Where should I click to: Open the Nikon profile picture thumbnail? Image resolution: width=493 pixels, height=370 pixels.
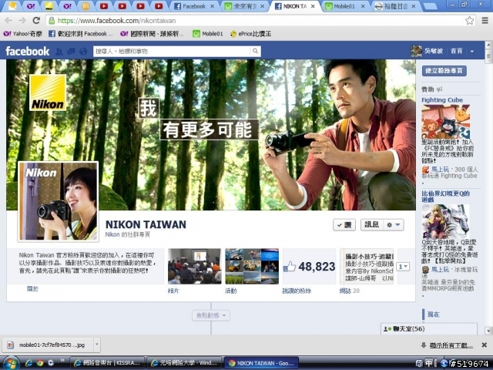59,201
